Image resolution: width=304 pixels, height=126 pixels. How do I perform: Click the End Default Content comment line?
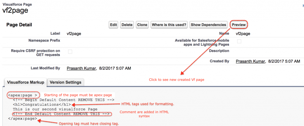[x=62, y=114]
